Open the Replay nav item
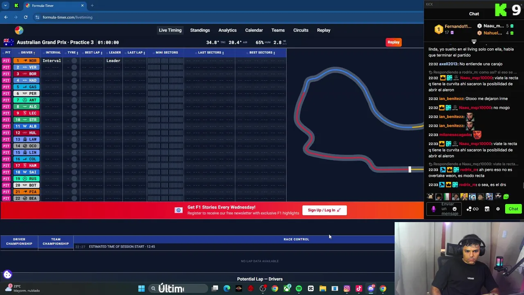 point(323,30)
